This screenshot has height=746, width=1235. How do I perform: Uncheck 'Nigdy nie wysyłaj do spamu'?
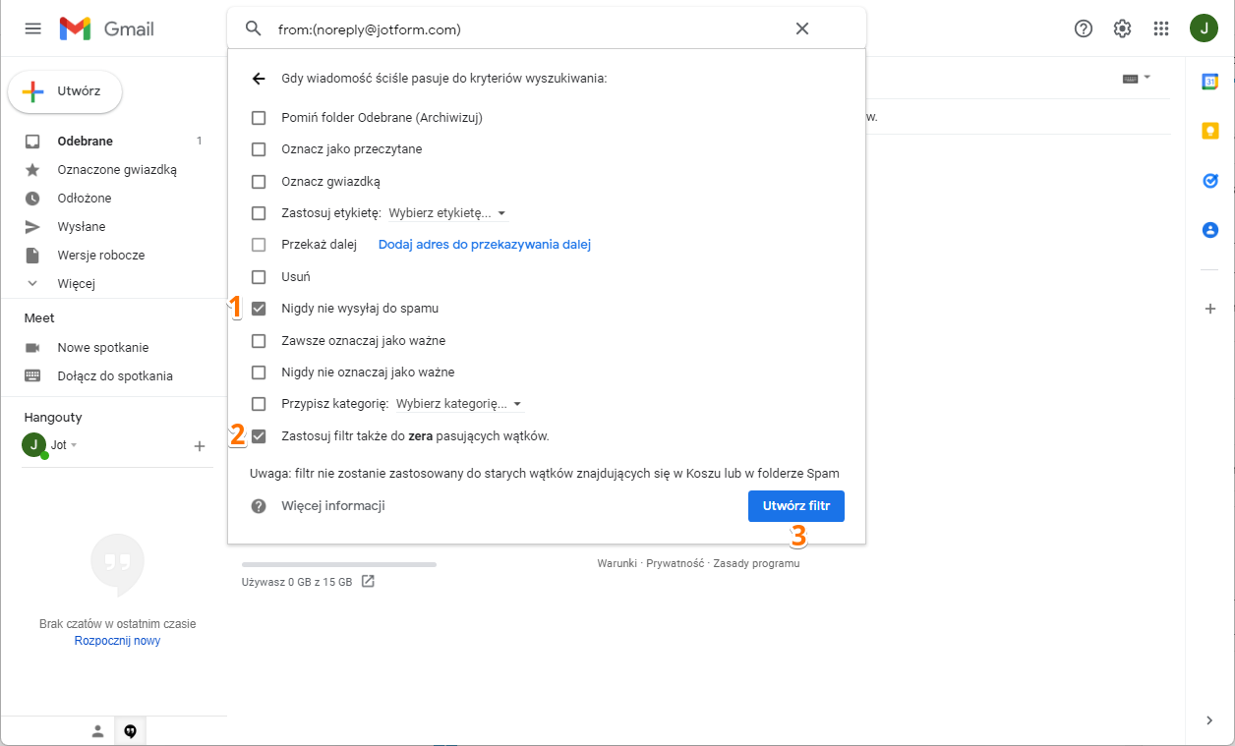259,308
